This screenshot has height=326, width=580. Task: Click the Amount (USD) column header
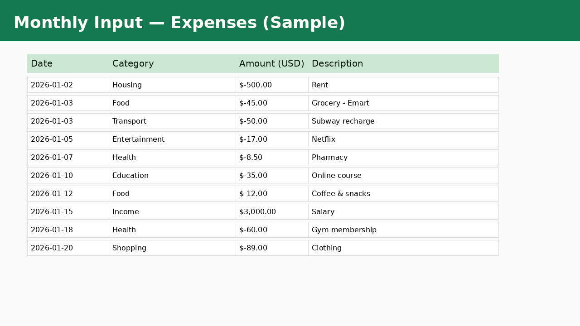271,64
